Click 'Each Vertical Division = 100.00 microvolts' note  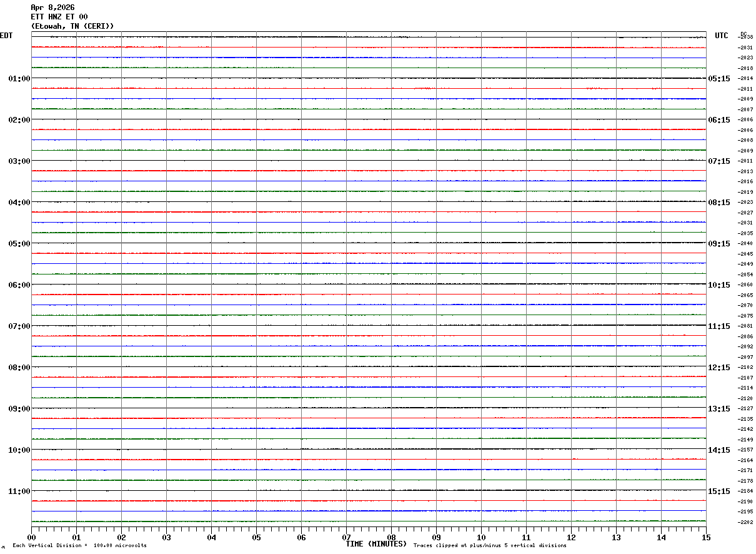(x=79, y=546)
